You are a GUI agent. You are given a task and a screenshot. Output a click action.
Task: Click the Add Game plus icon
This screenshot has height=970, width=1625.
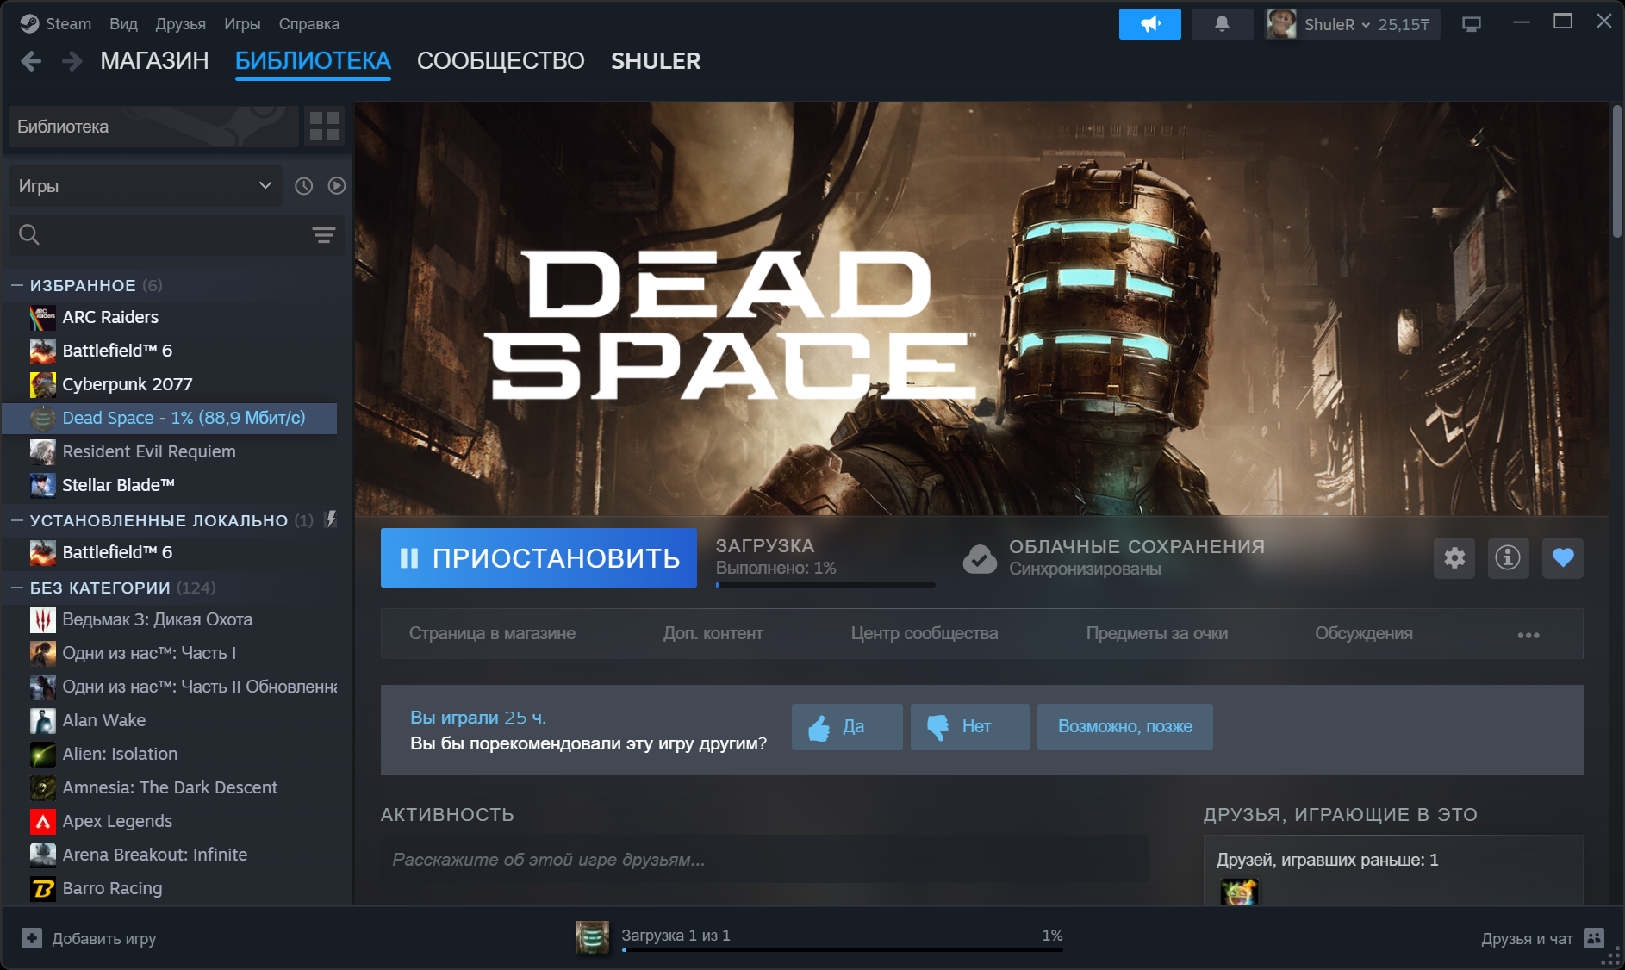[32, 938]
